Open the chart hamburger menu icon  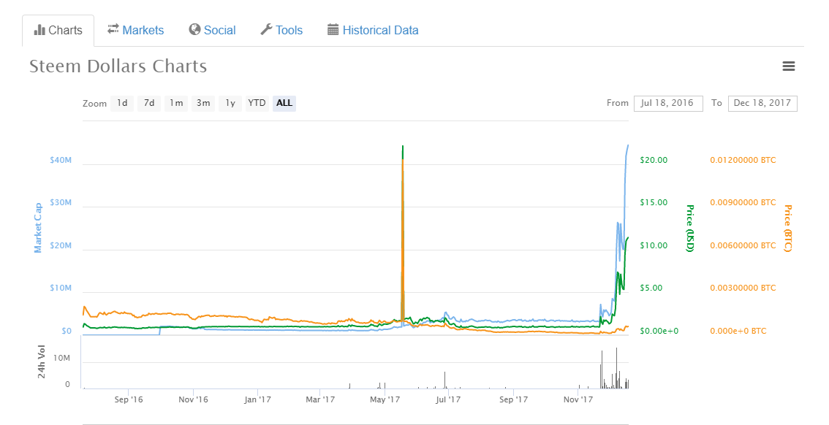(x=788, y=66)
